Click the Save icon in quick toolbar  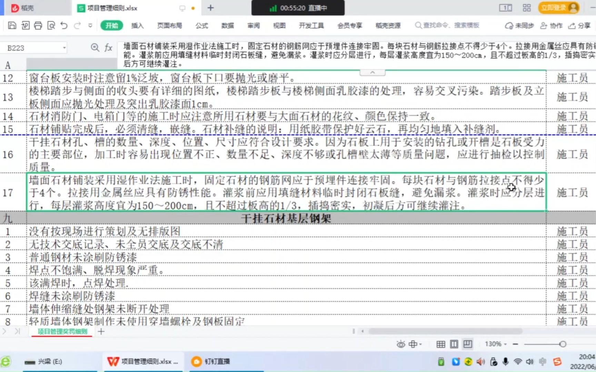tap(12, 25)
